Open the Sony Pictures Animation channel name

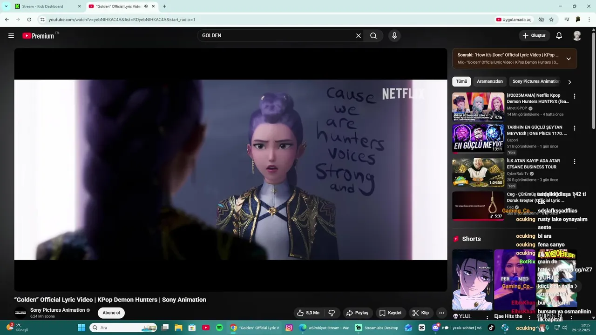[x=58, y=310]
